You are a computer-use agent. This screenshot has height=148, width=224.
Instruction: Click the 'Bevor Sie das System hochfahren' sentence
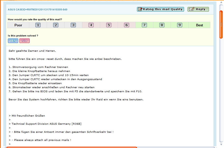pyautogui.click(x=76, y=100)
